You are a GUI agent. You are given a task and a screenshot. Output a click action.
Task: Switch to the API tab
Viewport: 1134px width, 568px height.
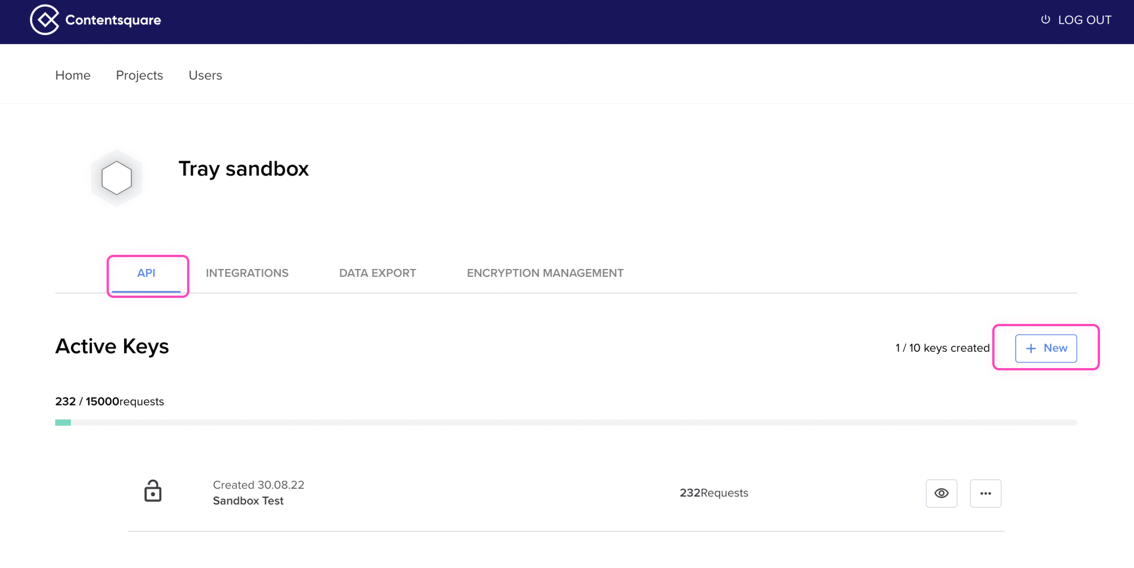click(147, 273)
